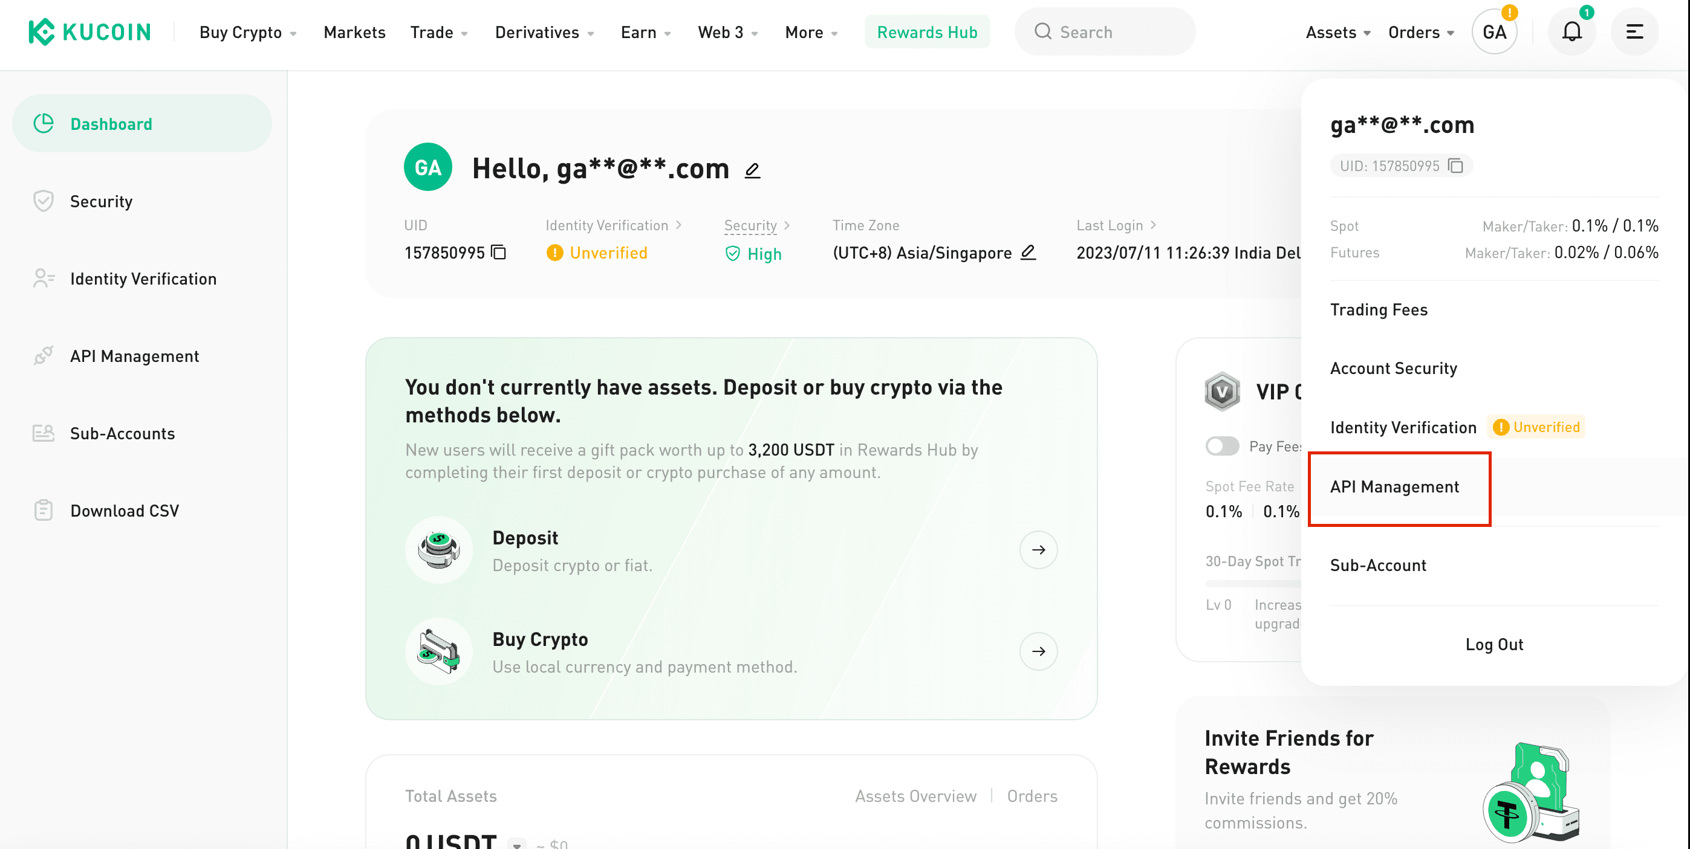Click the Identity Verification header link
Viewport: 1690px width, 849px height.
(613, 225)
